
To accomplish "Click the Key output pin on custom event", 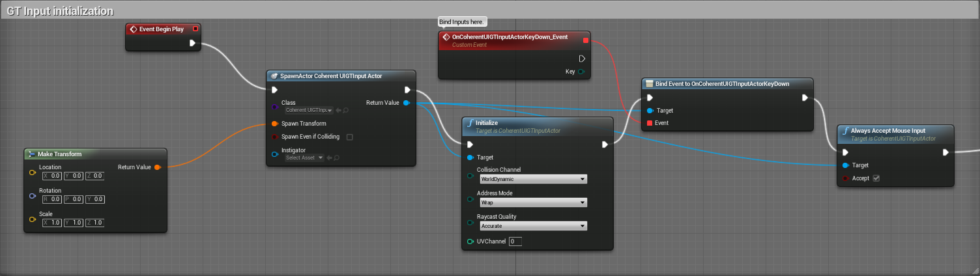I will coord(581,72).
